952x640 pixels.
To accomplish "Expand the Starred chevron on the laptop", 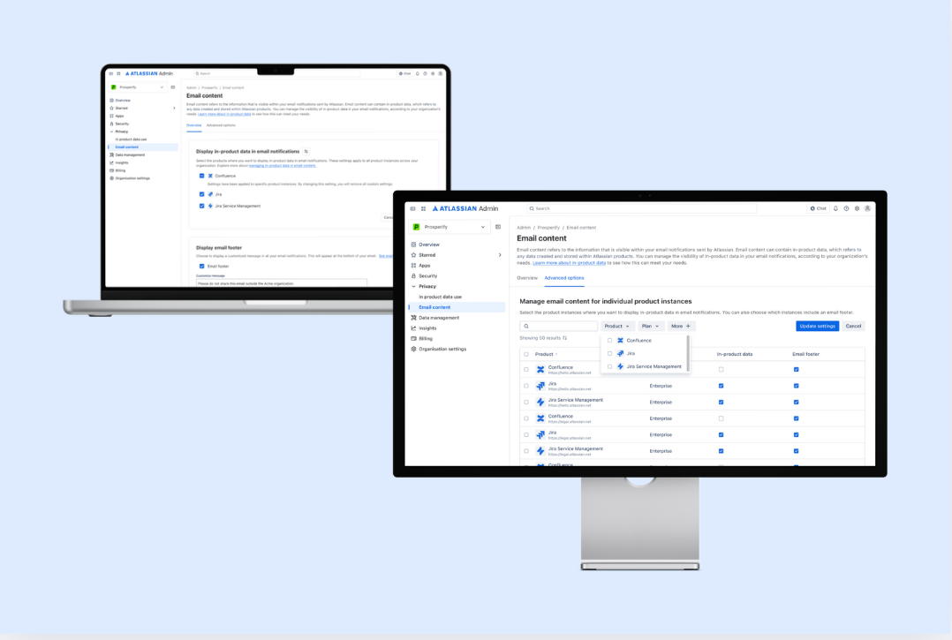I will point(174,108).
